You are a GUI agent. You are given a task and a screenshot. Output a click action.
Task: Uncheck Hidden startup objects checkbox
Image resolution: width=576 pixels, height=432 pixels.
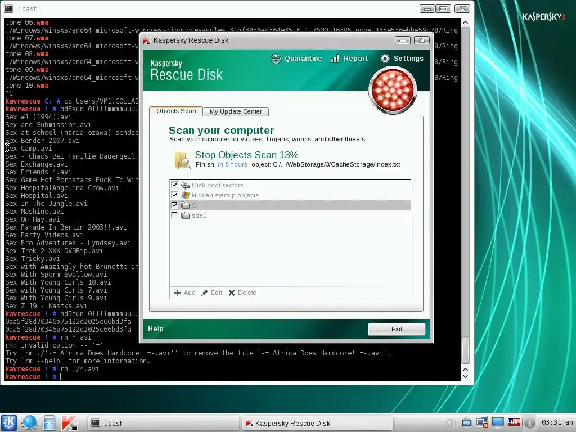pyautogui.click(x=174, y=195)
